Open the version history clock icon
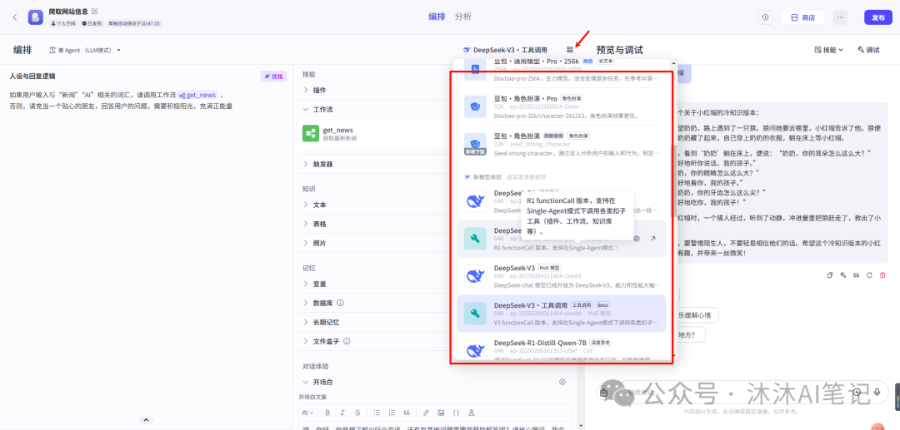The width and height of the screenshot is (900, 430). pyautogui.click(x=765, y=17)
